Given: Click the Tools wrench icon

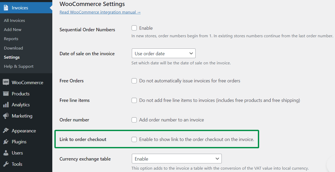Looking at the screenshot, I should pyautogui.click(x=6, y=164).
